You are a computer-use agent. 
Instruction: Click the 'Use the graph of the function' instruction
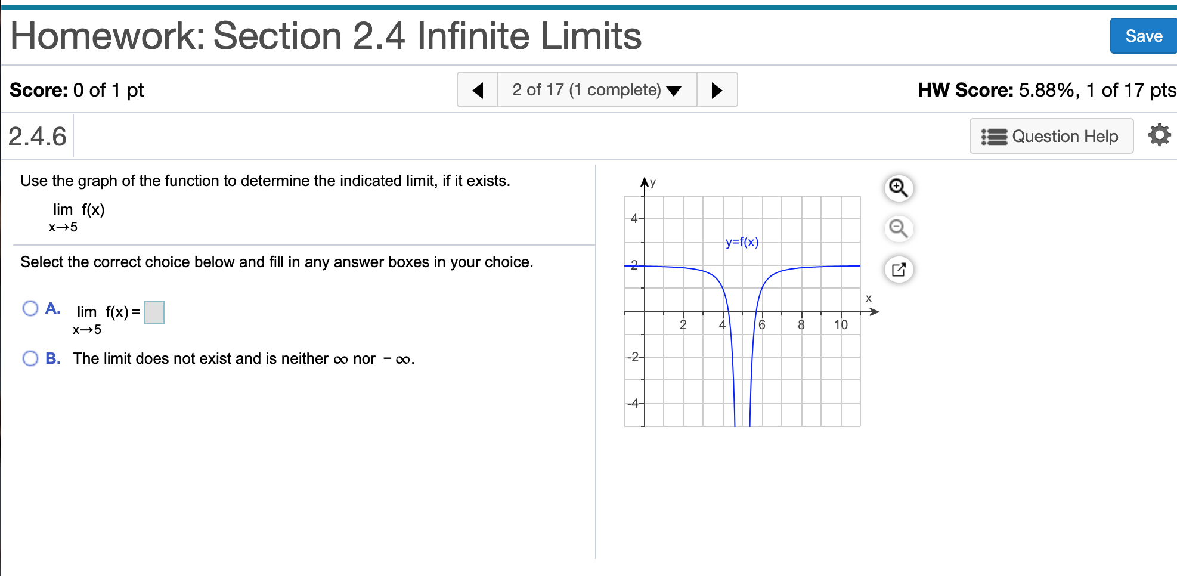pos(265,181)
